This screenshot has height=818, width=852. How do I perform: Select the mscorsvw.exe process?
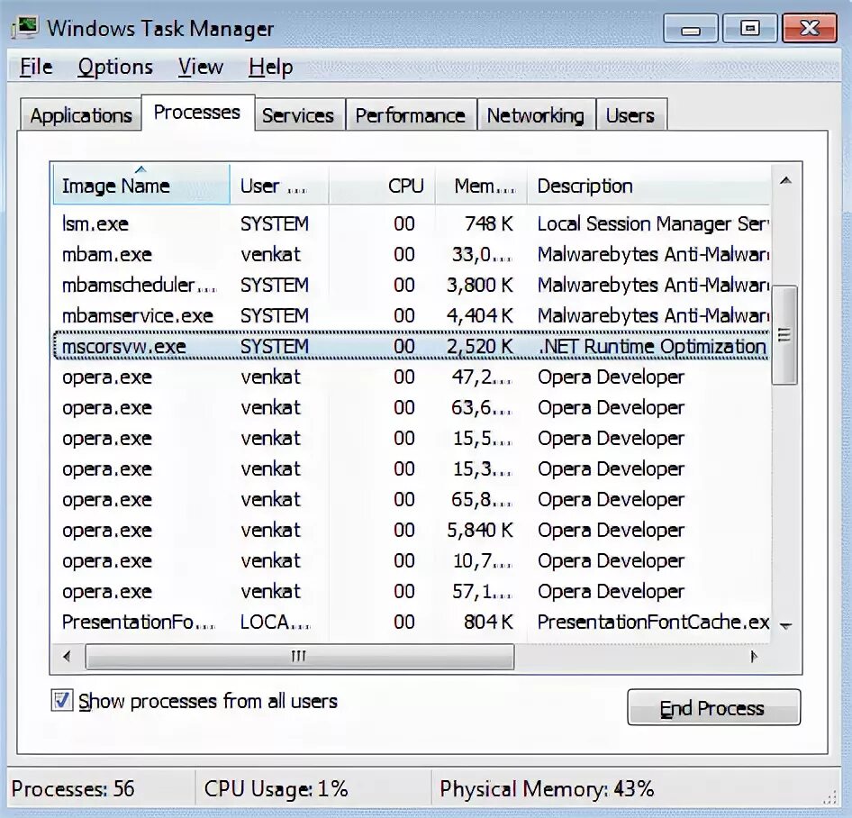[412, 346]
